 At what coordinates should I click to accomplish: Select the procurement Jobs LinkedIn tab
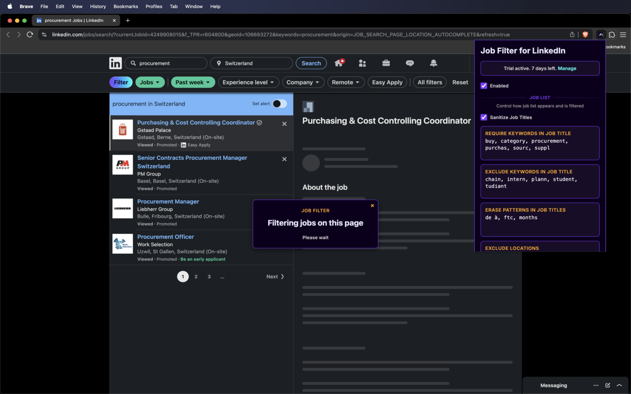pos(75,20)
